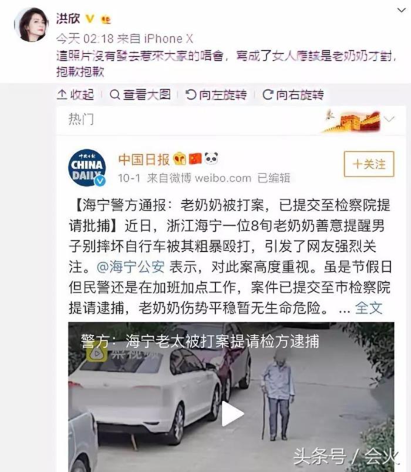Click the orange verified V badge
Viewport: 411px width, 472px height.
pyautogui.click(x=90, y=19)
